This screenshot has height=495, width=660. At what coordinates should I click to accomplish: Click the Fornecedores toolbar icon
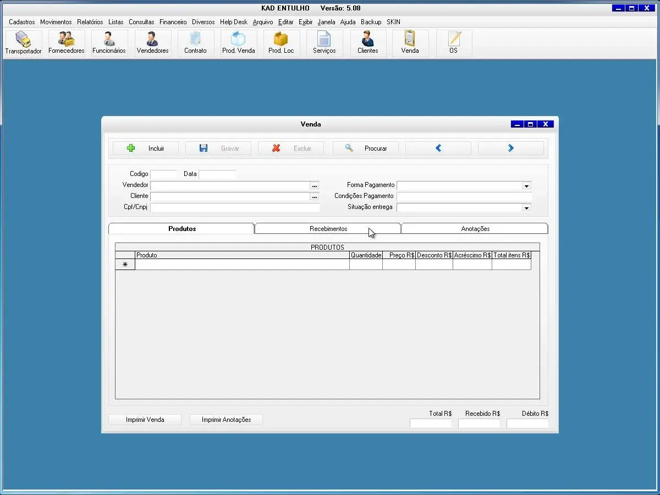67,43
